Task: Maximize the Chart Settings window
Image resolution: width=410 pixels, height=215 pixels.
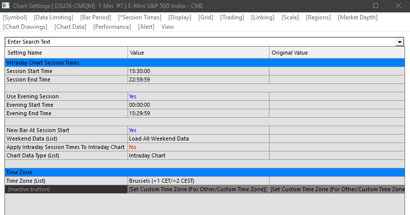Action: coord(376,5)
